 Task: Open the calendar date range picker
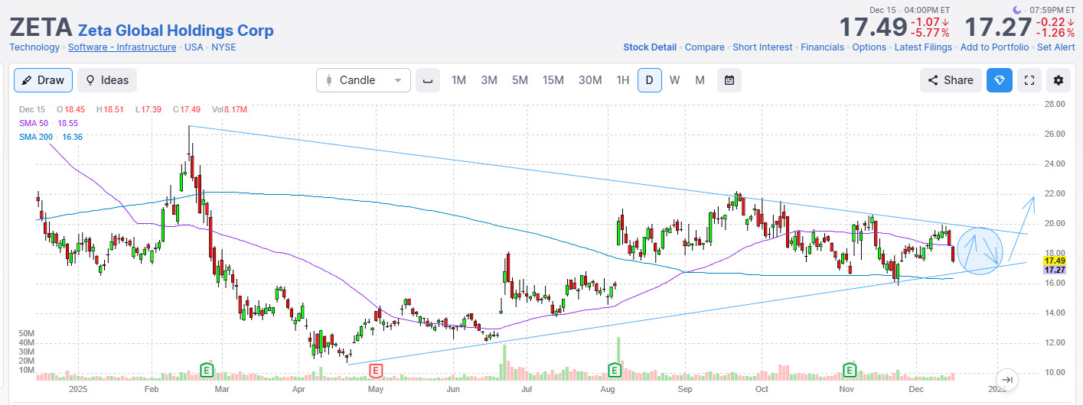pyautogui.click(x=729, y=80)
